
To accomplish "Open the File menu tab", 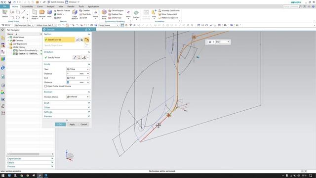I will pyautogui.click(x=4, y=6).
